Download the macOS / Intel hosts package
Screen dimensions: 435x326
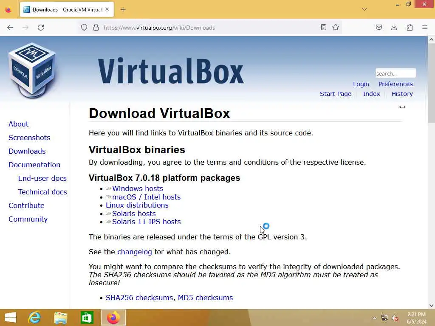146,197
